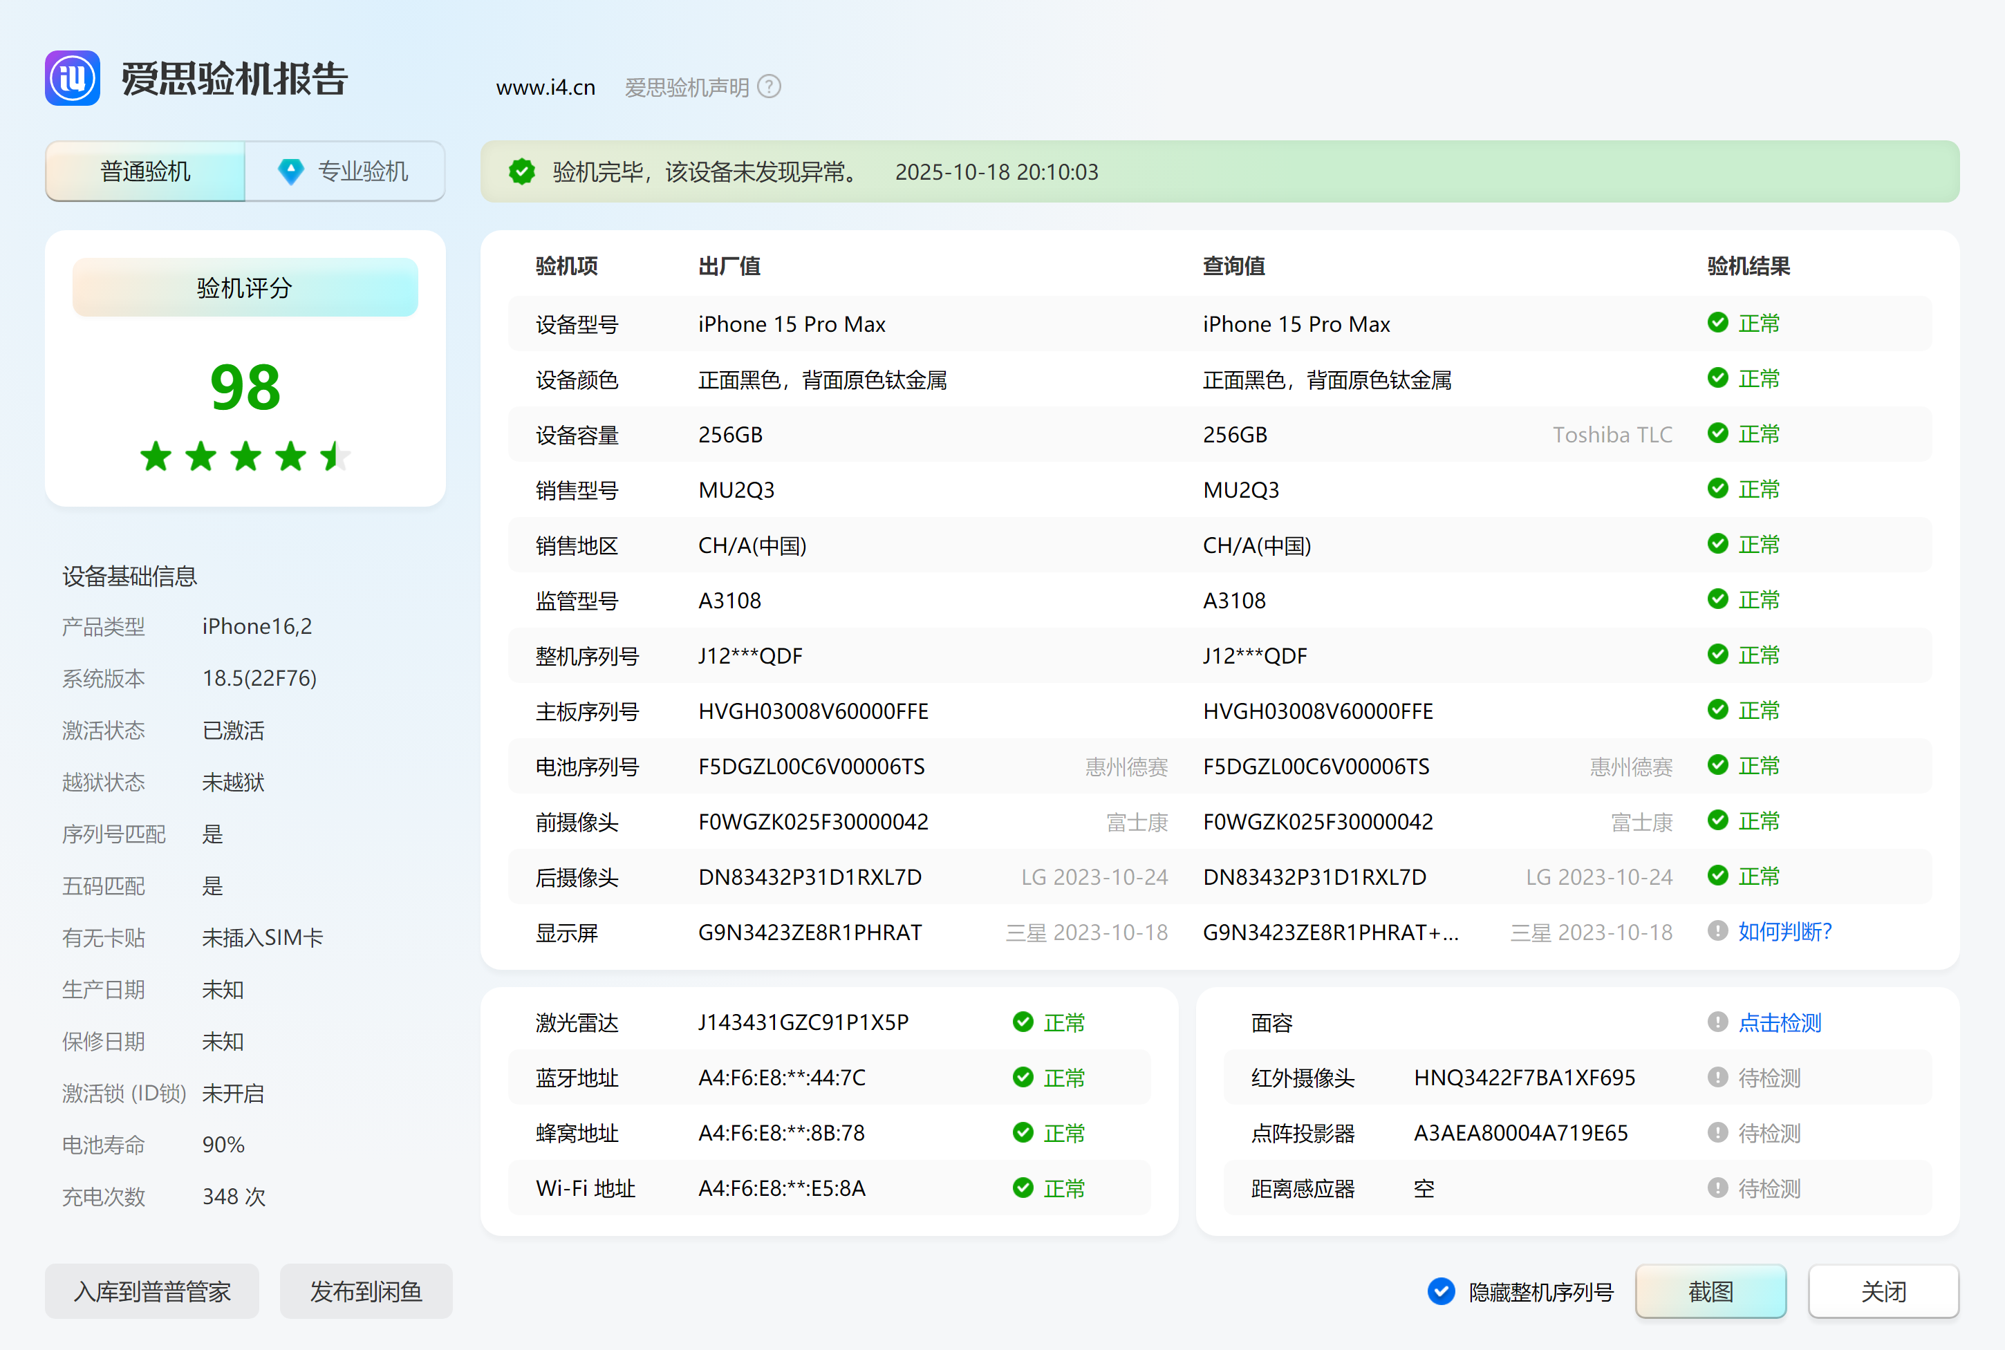Image resolution: width=2005 pixels, height=1350 pixels.
Task: Open the 如何判断? link
Action: [x=1784, y=932]
